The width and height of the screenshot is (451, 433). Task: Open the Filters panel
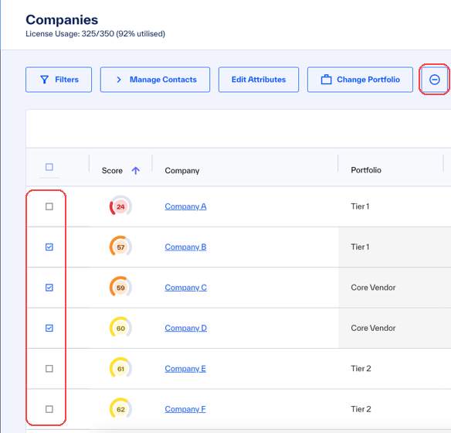pyautogui.click(x=59, y=80)
